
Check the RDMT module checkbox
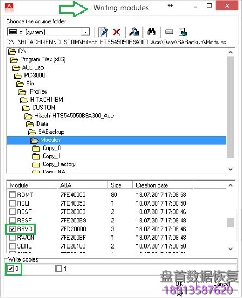tap(13, 195)
